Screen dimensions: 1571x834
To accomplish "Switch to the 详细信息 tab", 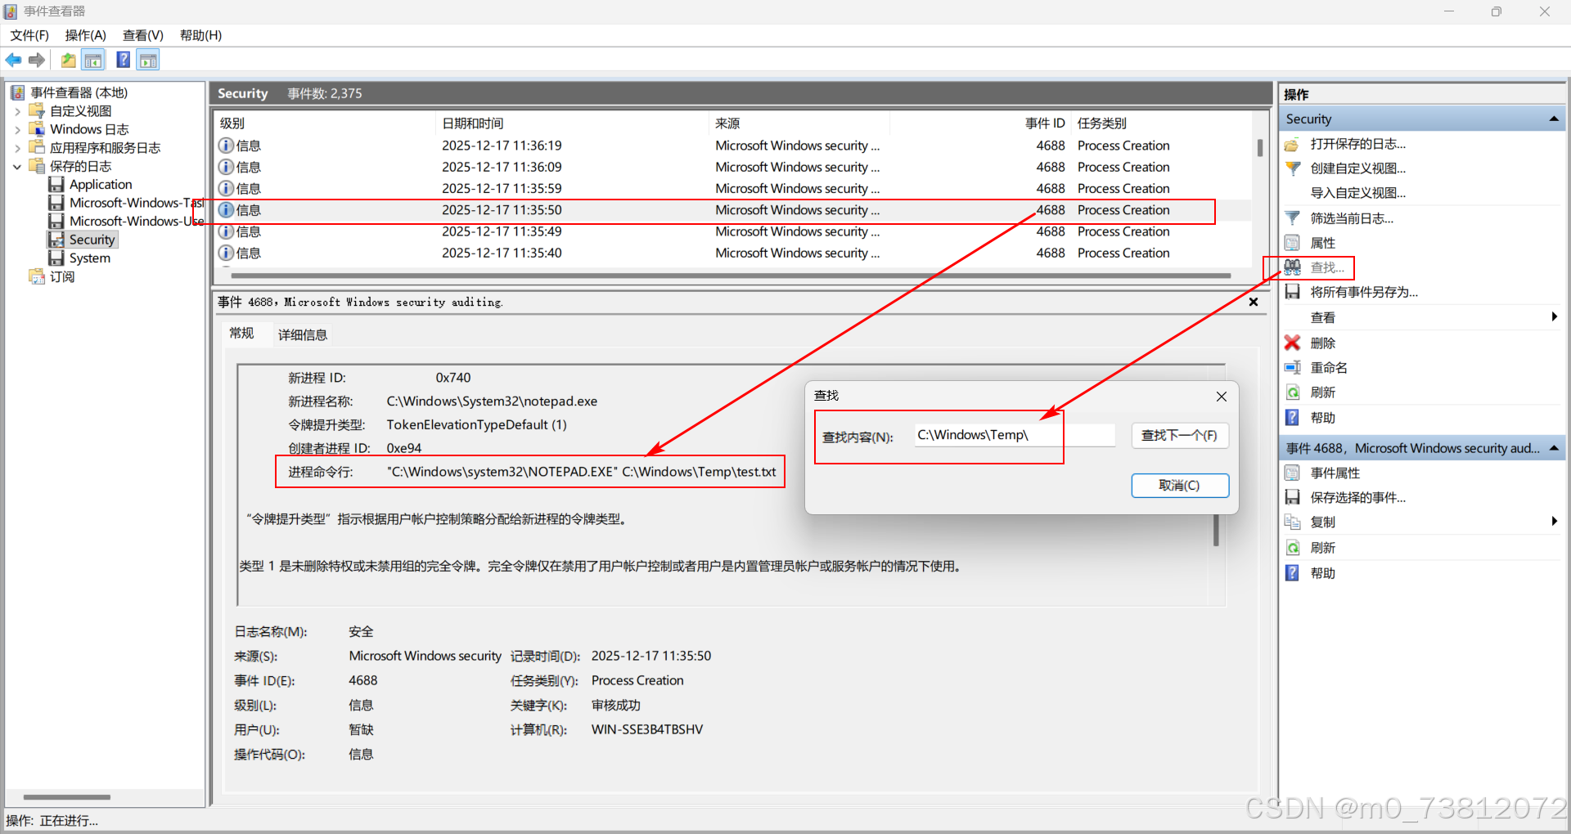I will click(x=303, y=334).
